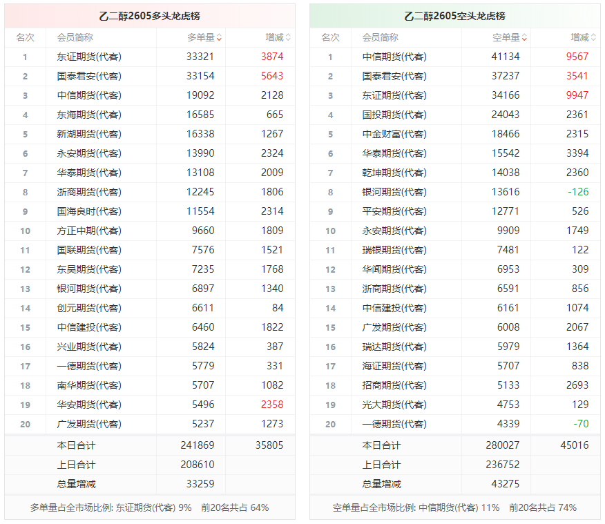Click long 总量增减 value 33259
Screen dimensions: 605x524
click(x=200, y=484)
